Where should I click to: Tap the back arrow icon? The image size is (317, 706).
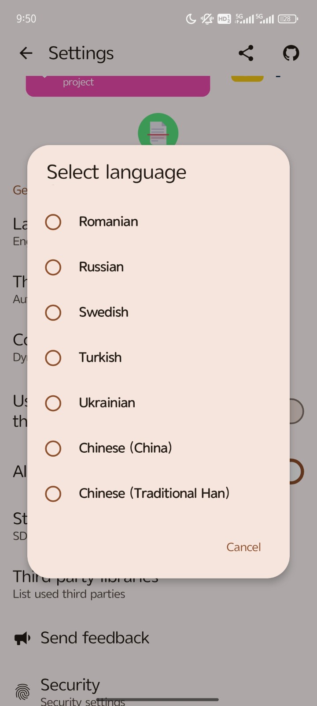click(x=26, y=53)
